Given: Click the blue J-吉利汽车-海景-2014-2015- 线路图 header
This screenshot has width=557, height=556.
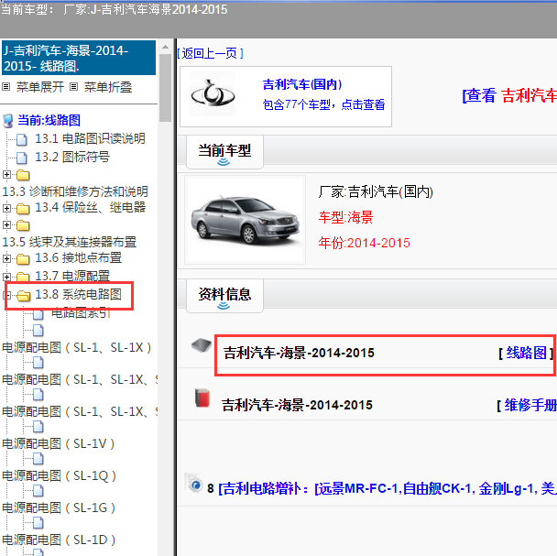Looking at the screenshot, I should tap(79, 58).
